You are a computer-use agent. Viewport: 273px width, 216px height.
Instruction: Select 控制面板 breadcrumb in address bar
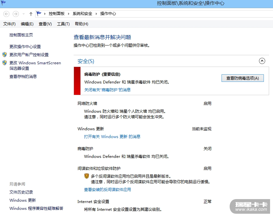[x=57, y=14]
